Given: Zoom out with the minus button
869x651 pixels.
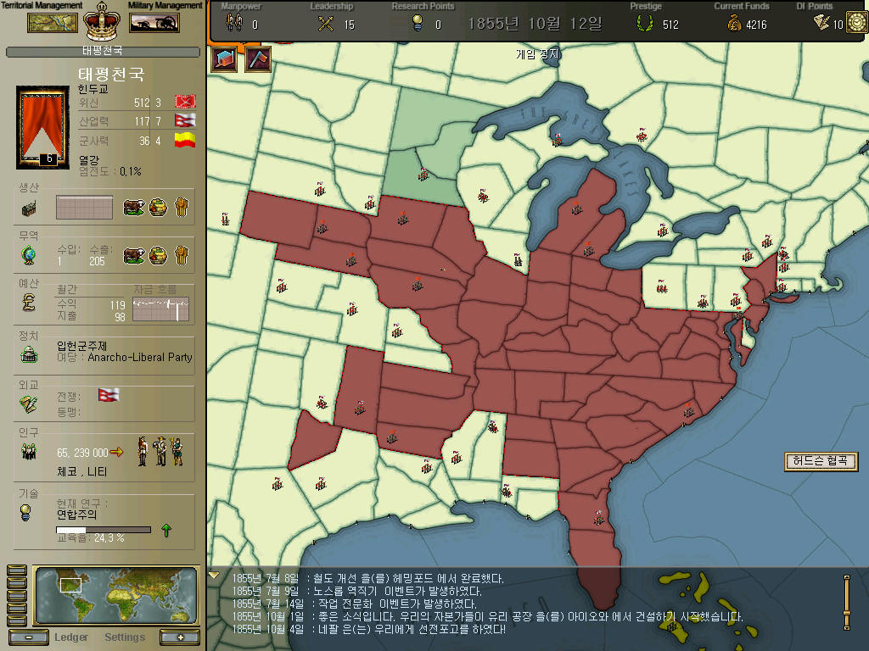Looking at the screenshot, I should point(29,637).
